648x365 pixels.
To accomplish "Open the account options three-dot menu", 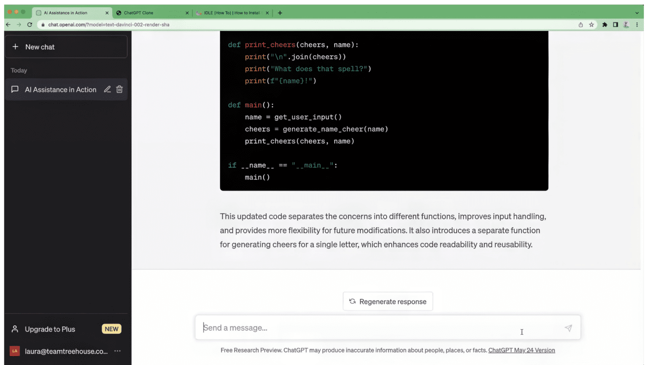I will pos(117,351).
